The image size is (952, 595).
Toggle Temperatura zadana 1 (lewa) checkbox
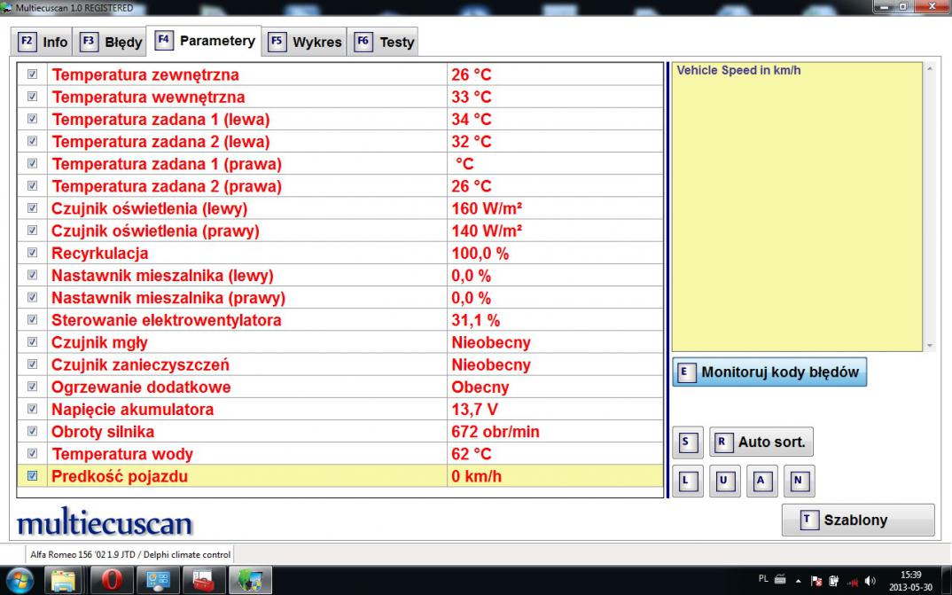pyautogui.click(x=32, y=119)
